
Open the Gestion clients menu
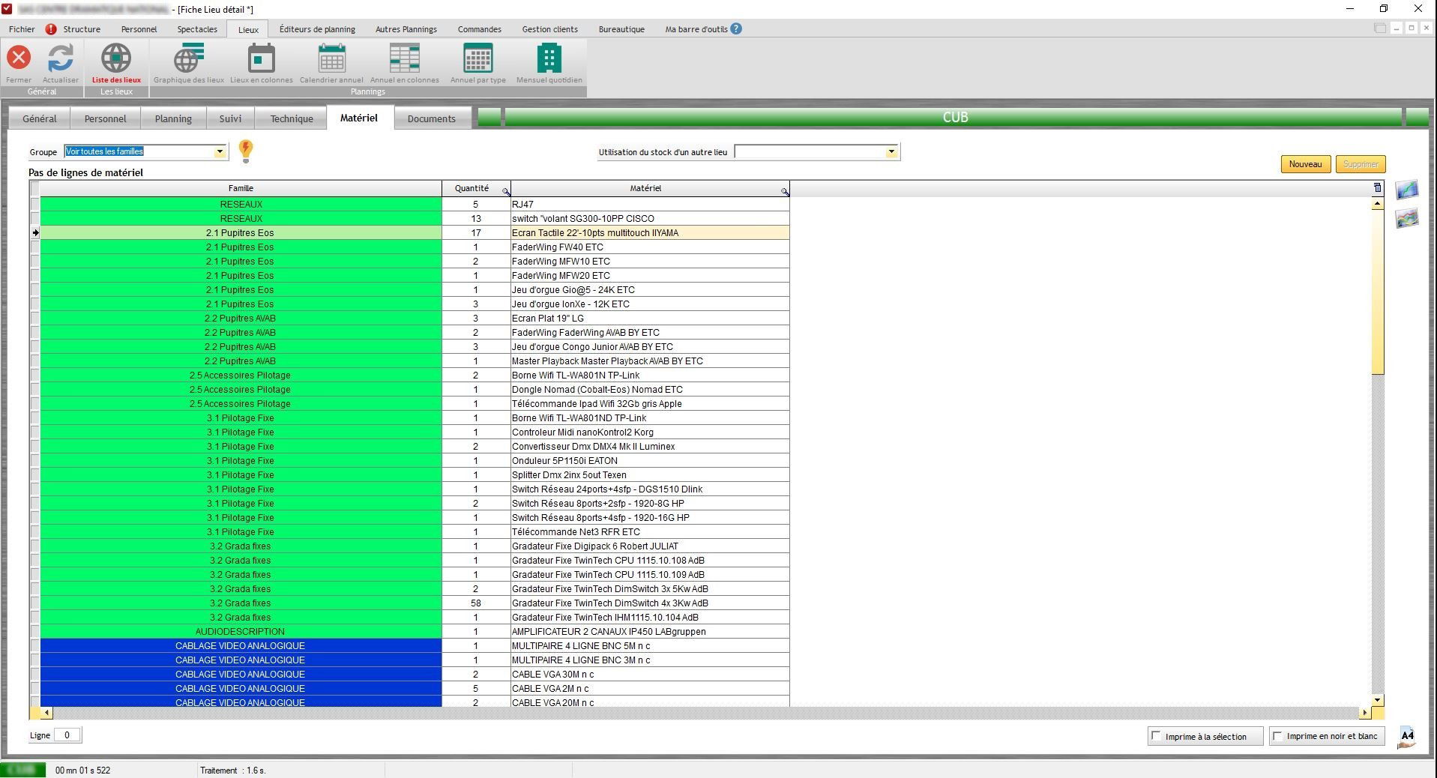point(550,29)
